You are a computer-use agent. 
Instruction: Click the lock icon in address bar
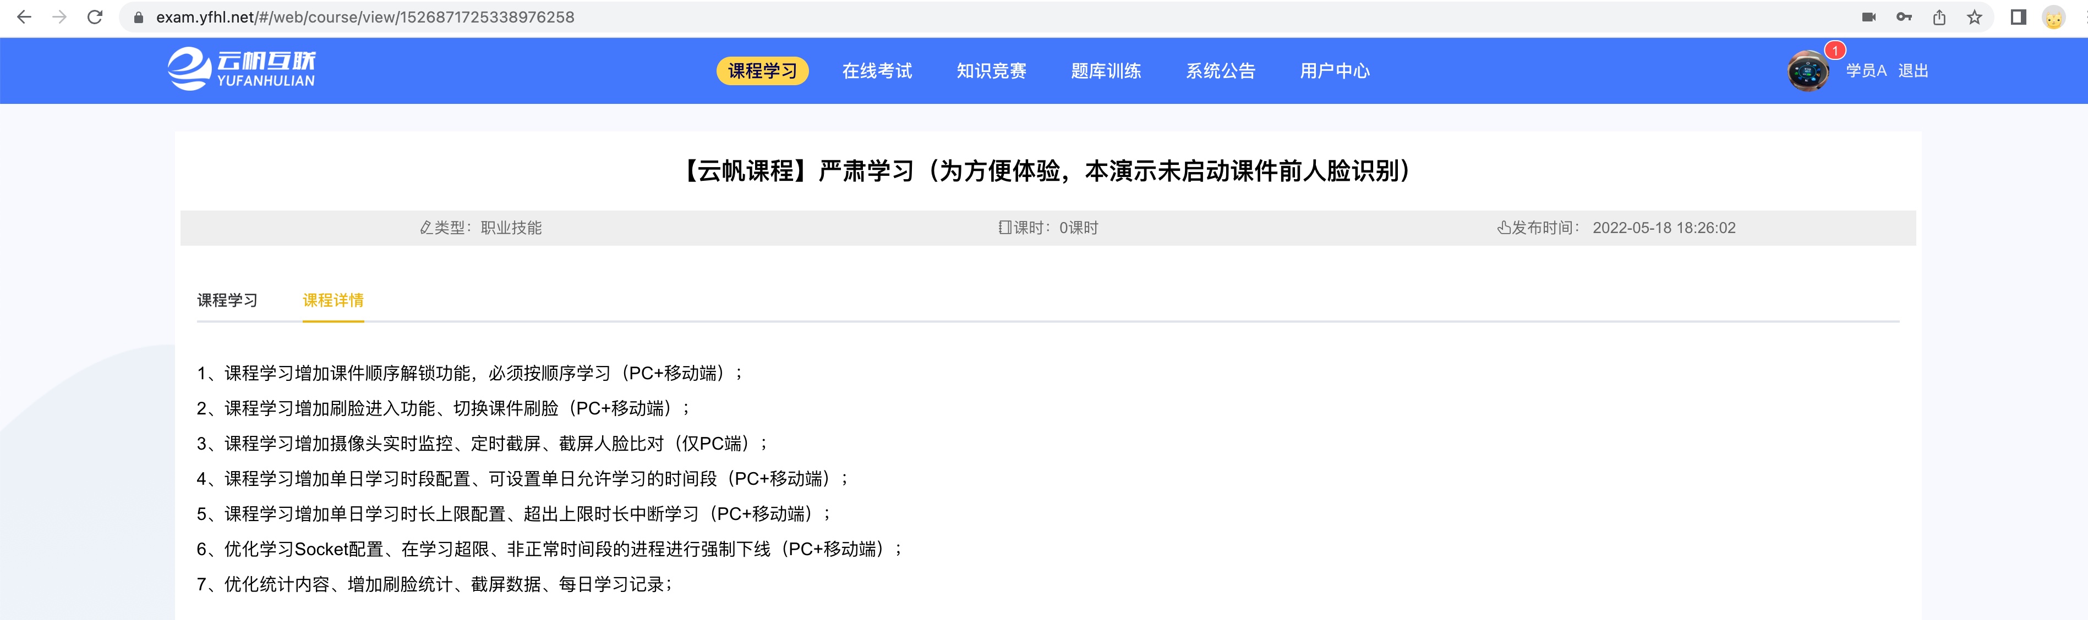[x=138, y=18]
